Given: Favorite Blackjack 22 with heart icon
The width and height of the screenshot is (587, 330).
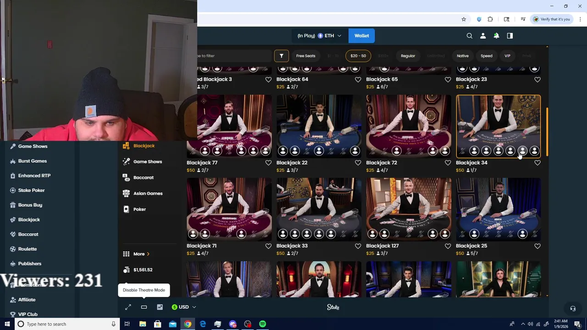Looking at the screenshot, I should coord(358,163).
